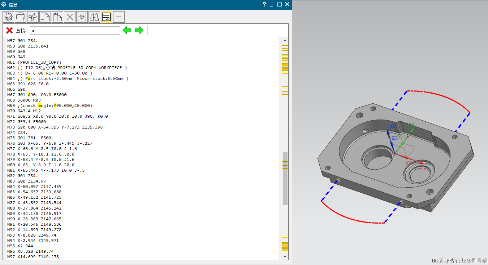
Task: Click line N61 (PROFILE_3D_COPY)
Action: tap(34, 62)
